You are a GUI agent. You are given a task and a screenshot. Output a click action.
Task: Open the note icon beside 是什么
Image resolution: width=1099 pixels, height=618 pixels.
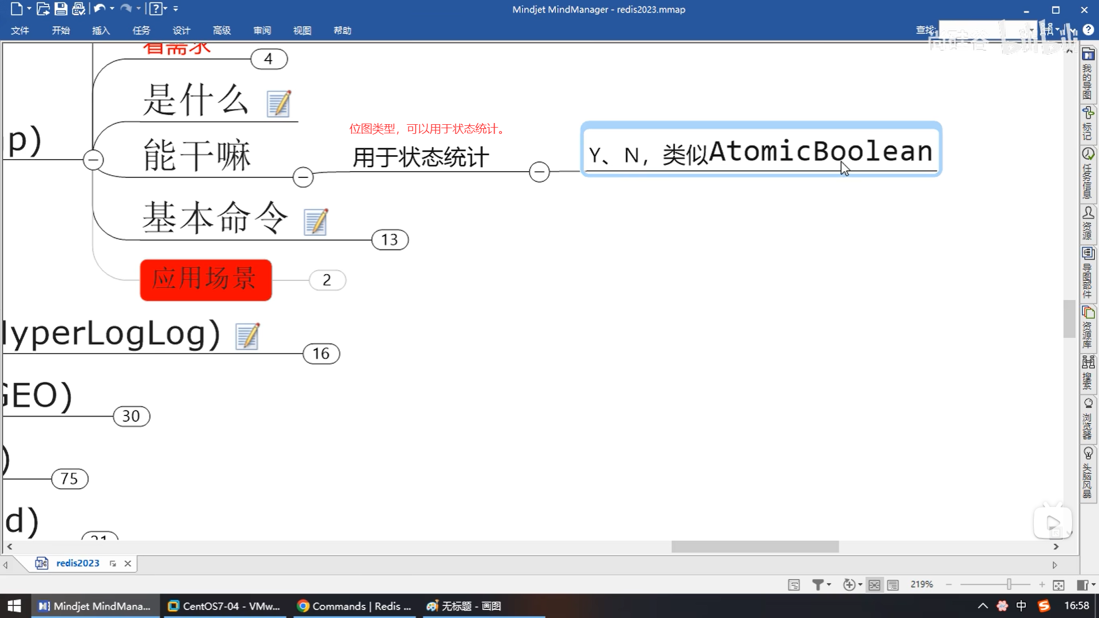click(x=279, y=104)
